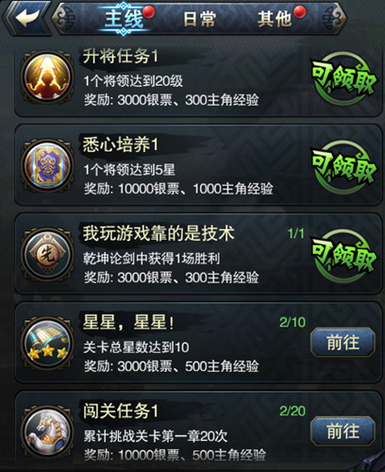This screenshot has width=385, height=472.
Task: Tap the red notification dot on 其他
Action: (x=299, y=12)
